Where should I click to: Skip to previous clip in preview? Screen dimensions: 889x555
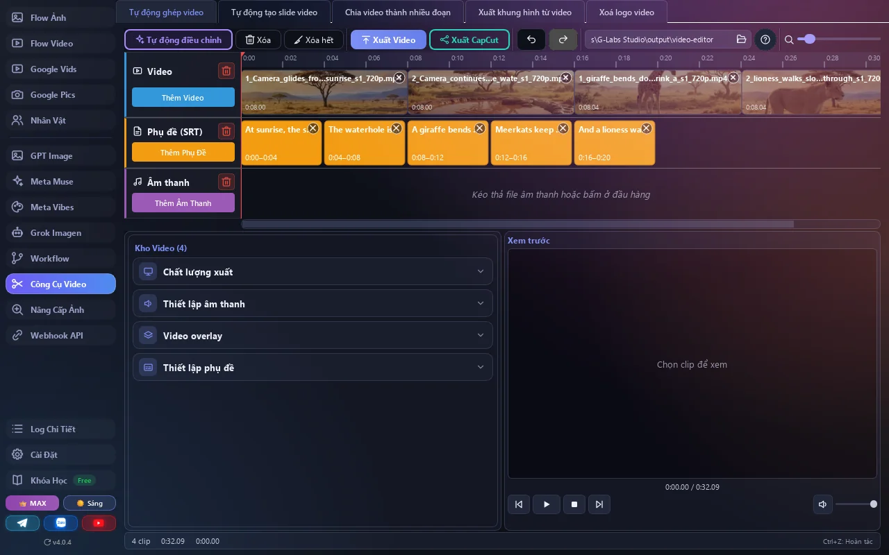pos(519,504)
